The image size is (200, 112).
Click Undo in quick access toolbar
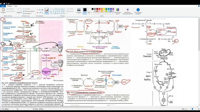(x=7, y=4)
